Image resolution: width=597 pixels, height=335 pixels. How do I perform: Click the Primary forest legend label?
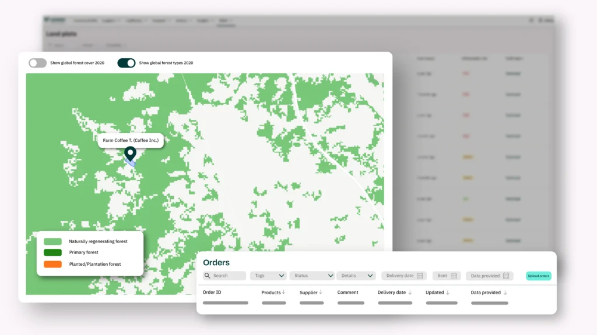click(x=84, y=252)
